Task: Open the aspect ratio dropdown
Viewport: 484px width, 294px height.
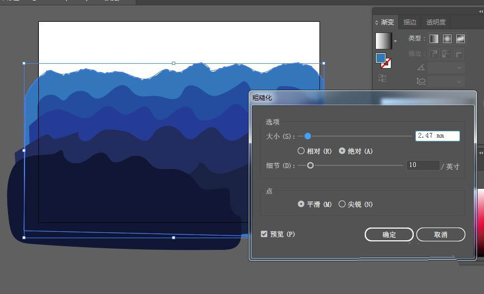Action: [x=459, y=82]
